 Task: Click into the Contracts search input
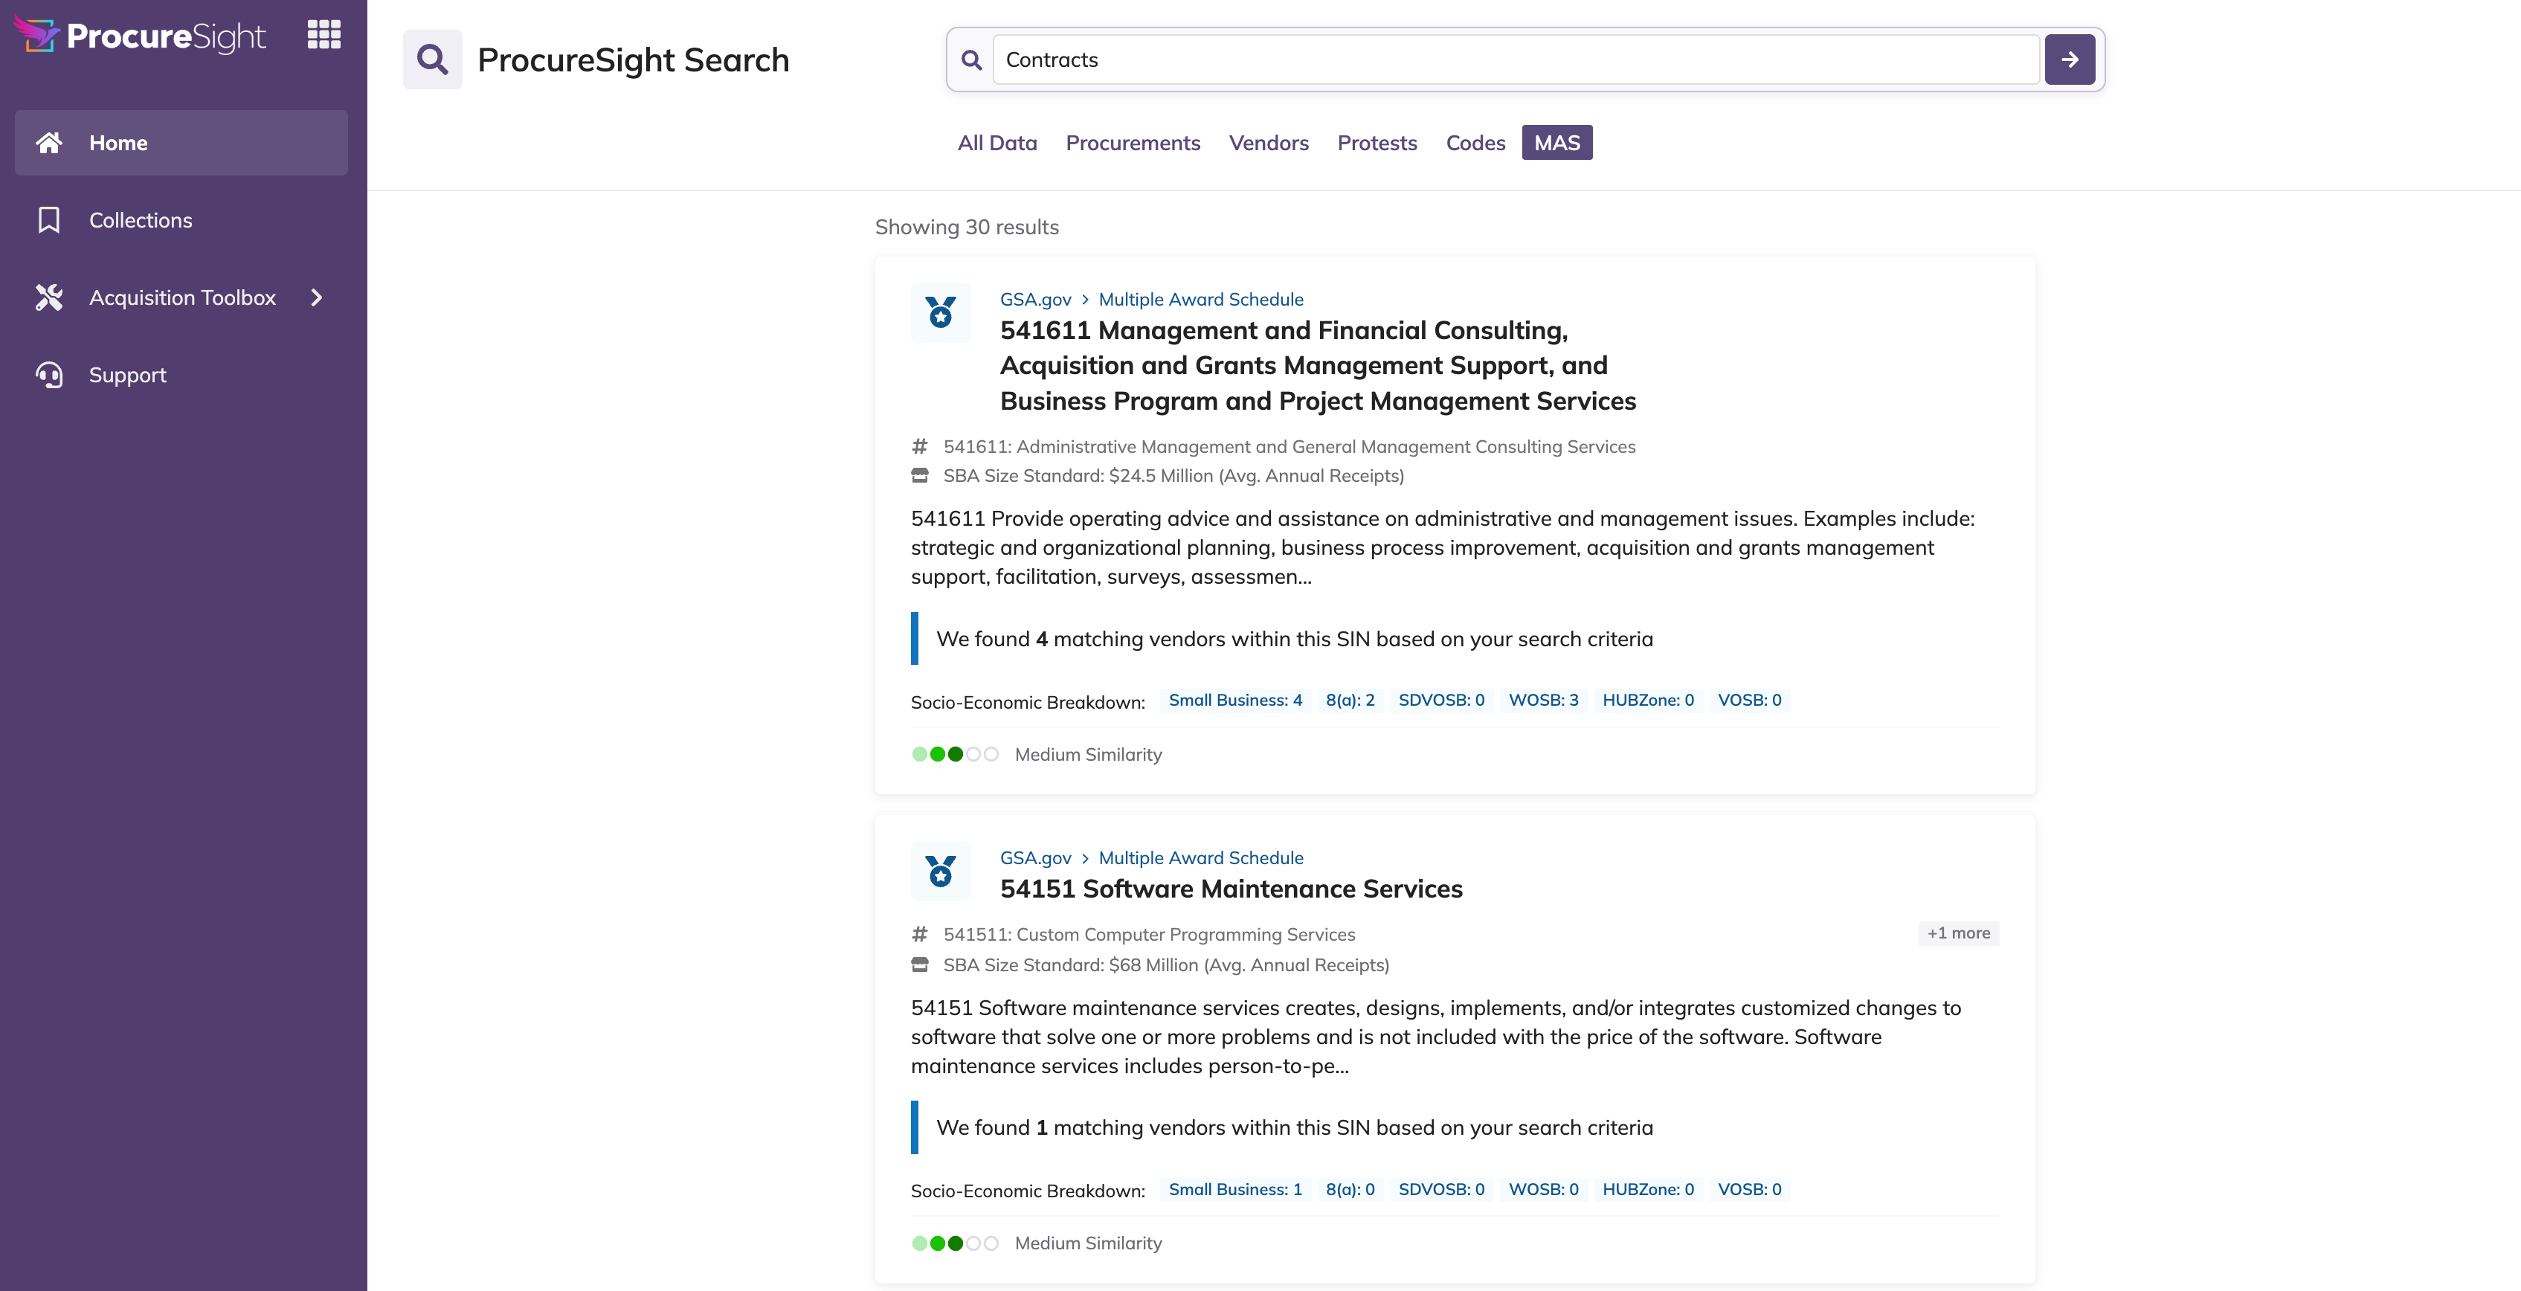tap(1516, 59)
